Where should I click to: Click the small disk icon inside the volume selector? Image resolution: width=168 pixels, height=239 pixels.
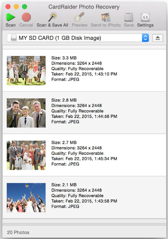click(x=14, y=38)
